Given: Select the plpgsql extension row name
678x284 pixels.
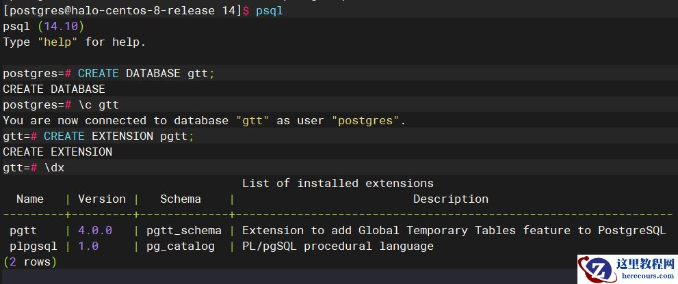Looking at the screenshot, I should pyautogui.click(x=34, y=246).
